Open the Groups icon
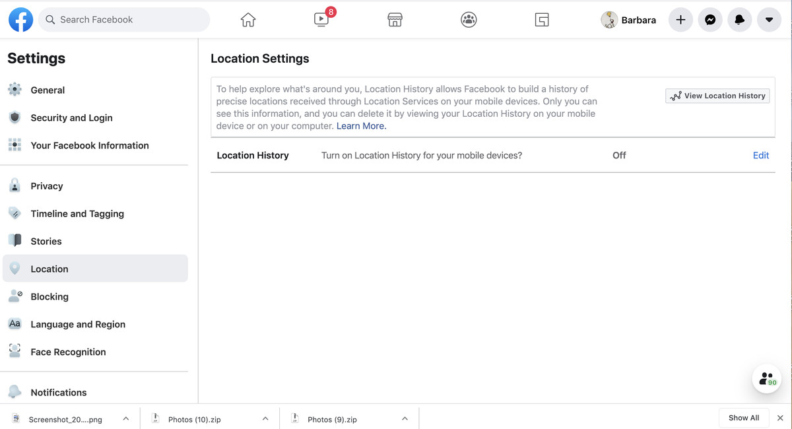Screen dimensions: 792x429 click(x=469, y=20)
